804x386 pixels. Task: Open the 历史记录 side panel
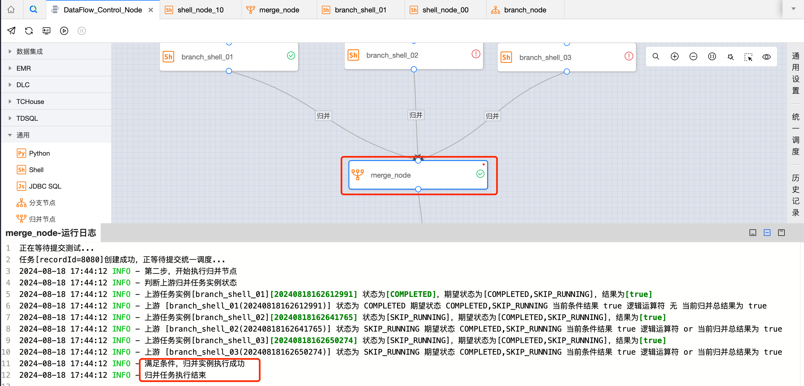pyautogui.click(x=795, y=195)
